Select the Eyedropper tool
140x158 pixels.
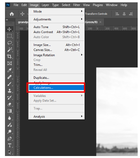[10, 70]
